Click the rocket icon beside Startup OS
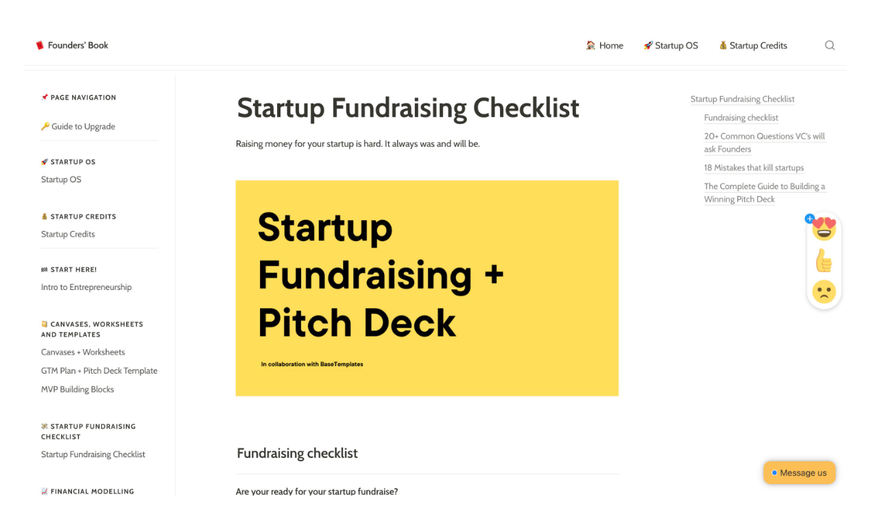The height and width of the screenshot is (521, 871). pyautogui.click(x=647, y=45)
